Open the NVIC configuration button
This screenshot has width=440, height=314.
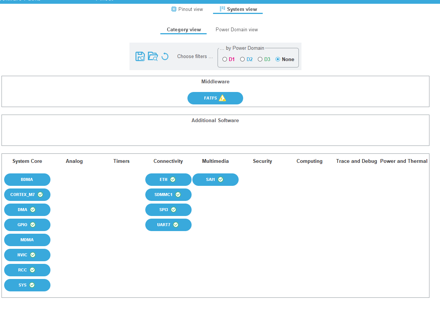pyautogui.click(x=27, y=255)
